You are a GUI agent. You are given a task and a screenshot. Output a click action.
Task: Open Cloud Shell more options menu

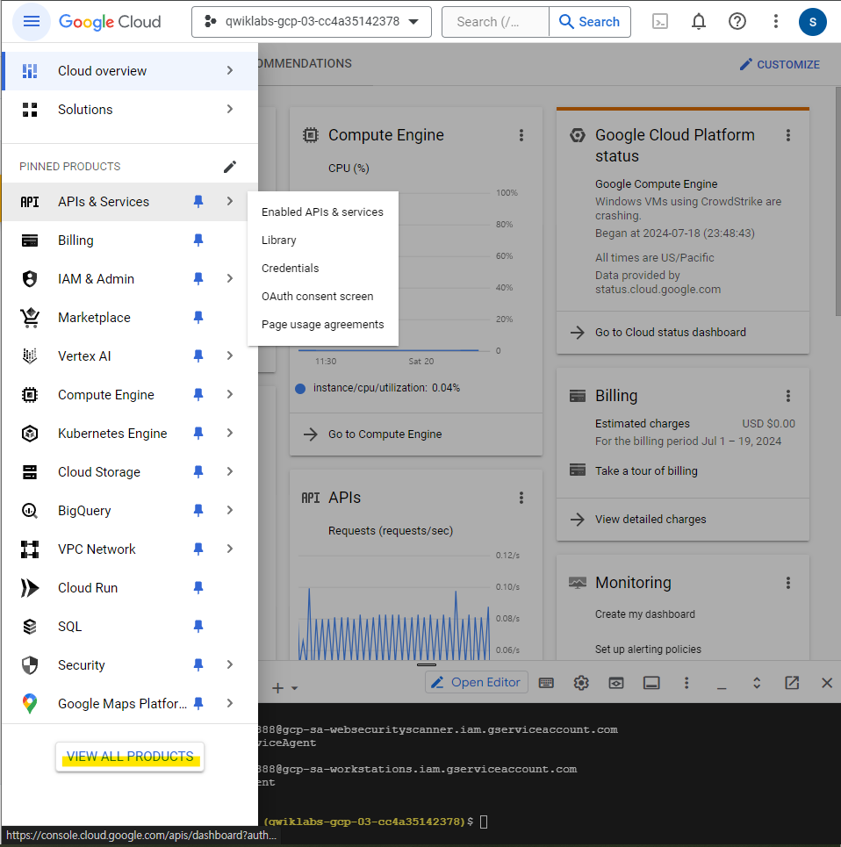(686, 683)
